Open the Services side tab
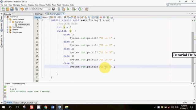 [2, 28]
